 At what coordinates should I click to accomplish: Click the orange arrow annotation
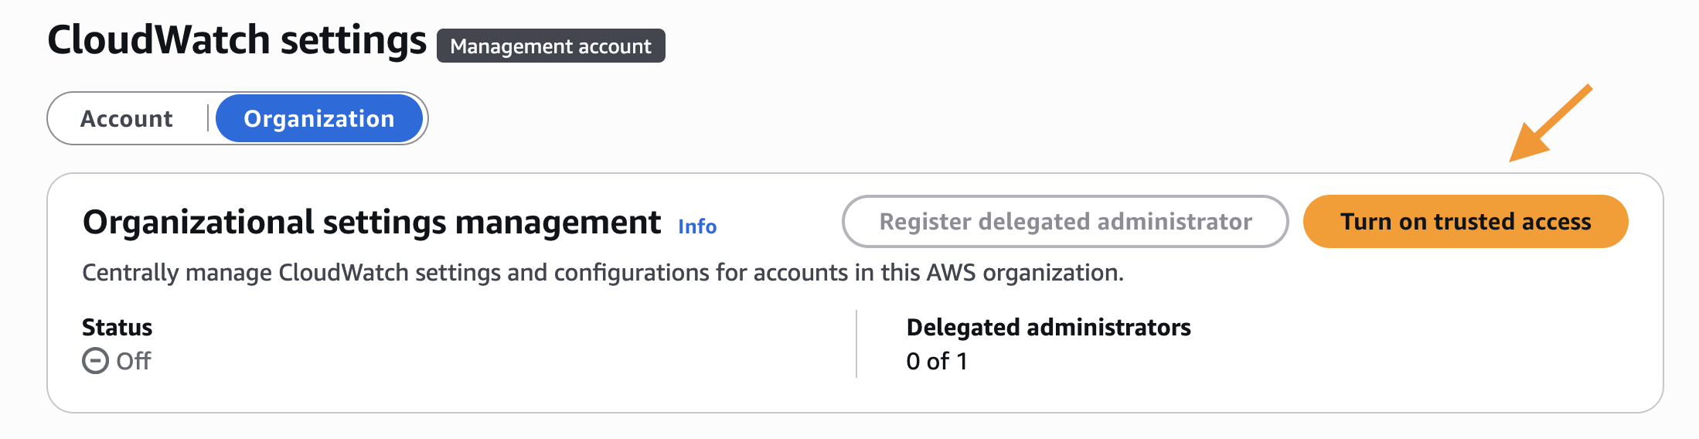[x=1550, y=124]
